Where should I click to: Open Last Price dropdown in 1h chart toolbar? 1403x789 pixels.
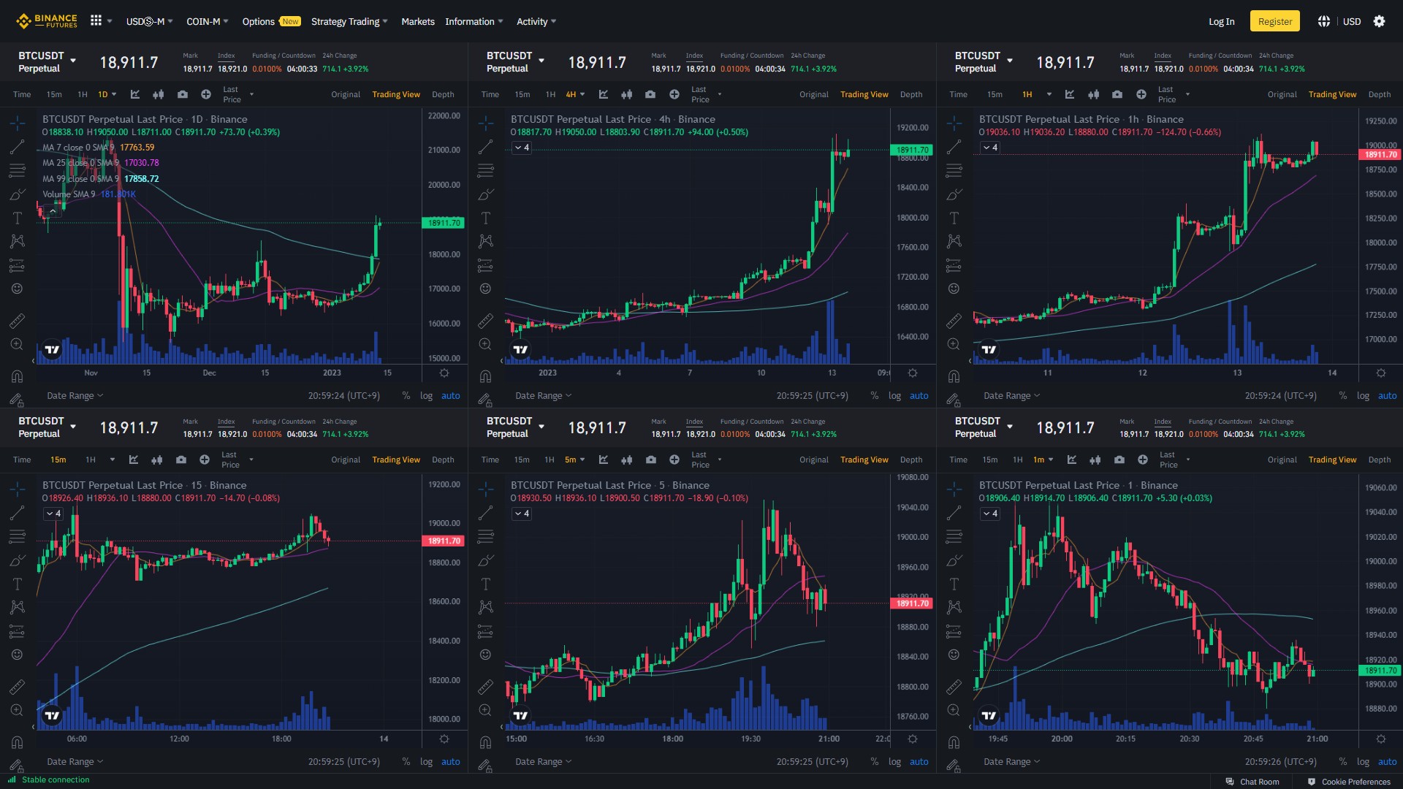pos(1174,94)
